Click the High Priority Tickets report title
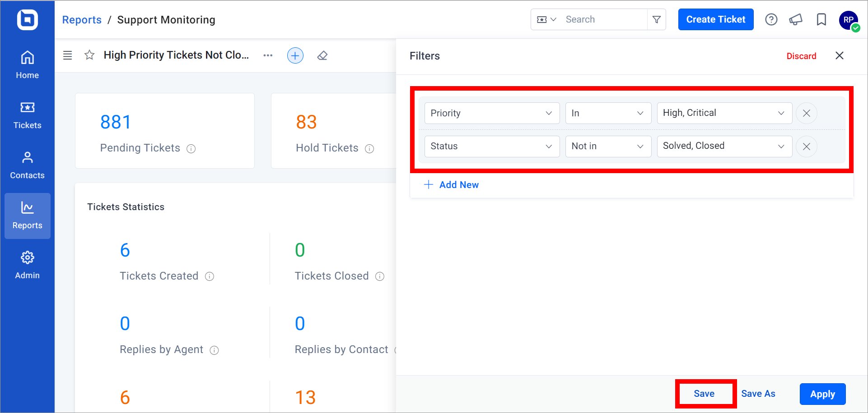 point(176,55)
